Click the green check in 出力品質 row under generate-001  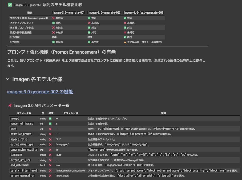[53, 42]
